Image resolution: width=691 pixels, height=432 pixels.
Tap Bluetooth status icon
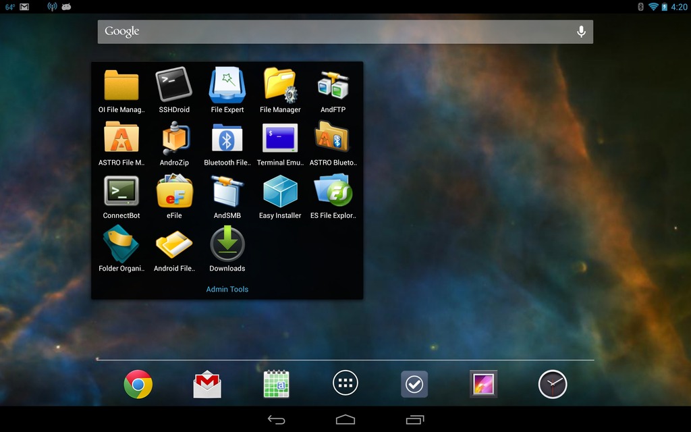pyautogui.click(x=641, y=7)
